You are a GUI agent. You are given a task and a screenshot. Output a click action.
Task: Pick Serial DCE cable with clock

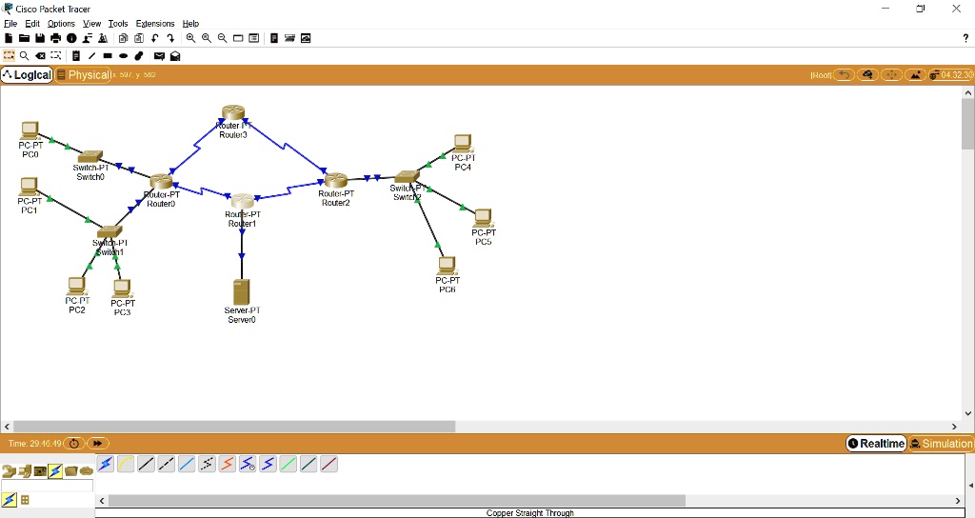[248, 464]
